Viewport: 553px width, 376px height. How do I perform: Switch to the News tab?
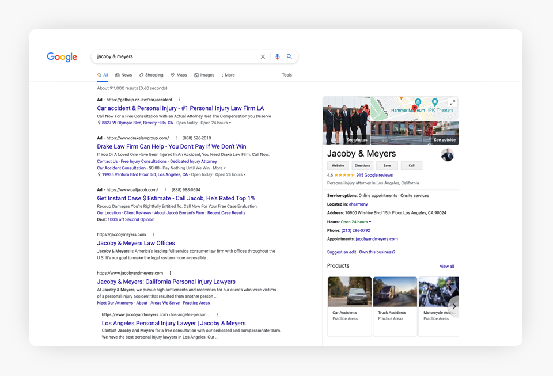click(x=123, y=75)
